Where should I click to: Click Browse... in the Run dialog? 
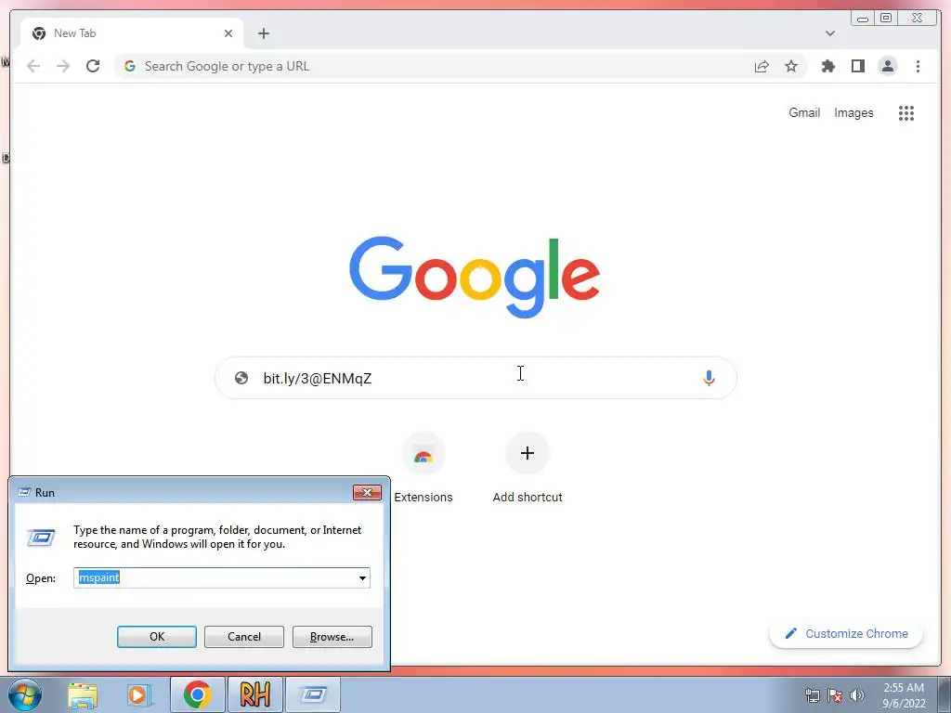pos(332,637)
